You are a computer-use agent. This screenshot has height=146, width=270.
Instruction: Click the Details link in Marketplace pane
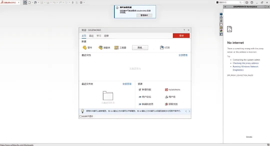coord(249,137)
